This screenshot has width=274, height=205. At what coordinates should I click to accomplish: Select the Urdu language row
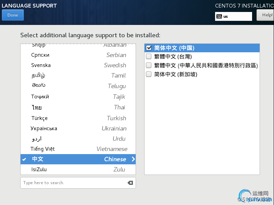[78, 139]
